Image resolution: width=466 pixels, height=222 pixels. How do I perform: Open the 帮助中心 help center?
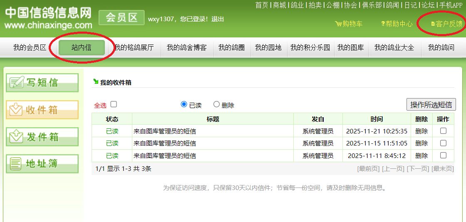pyautogui.click(x=397, y=24)
